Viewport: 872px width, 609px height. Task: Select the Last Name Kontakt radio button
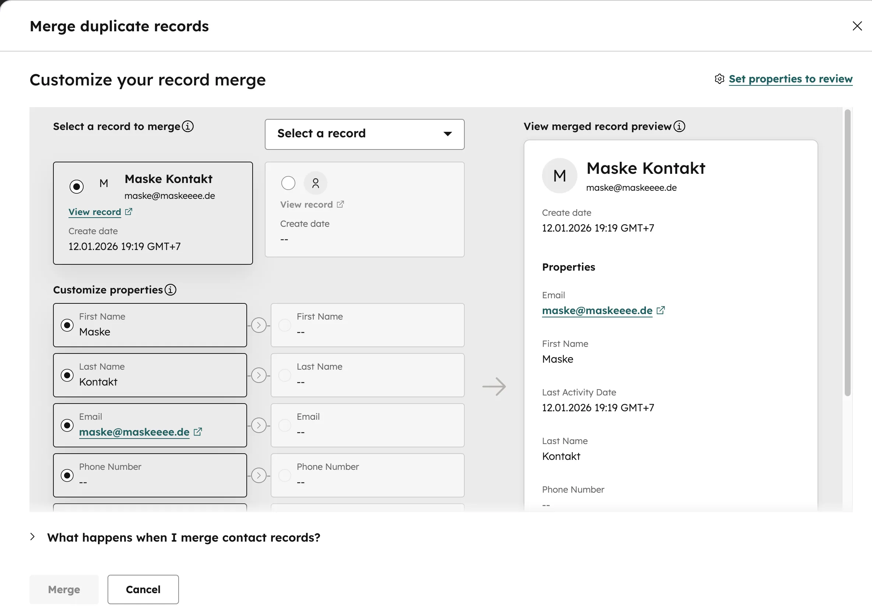coord(67,375)
